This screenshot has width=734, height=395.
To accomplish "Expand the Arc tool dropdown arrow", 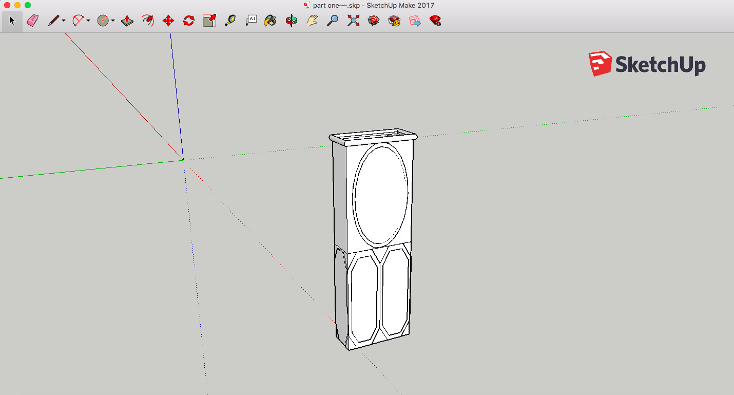I will (88, 21).
